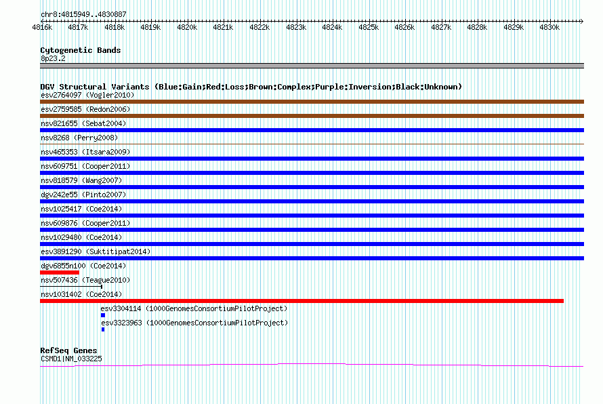
Task: Open esv3323963 (1000GenomesConsortiumPilotProject) label
Action: point(194,323)
